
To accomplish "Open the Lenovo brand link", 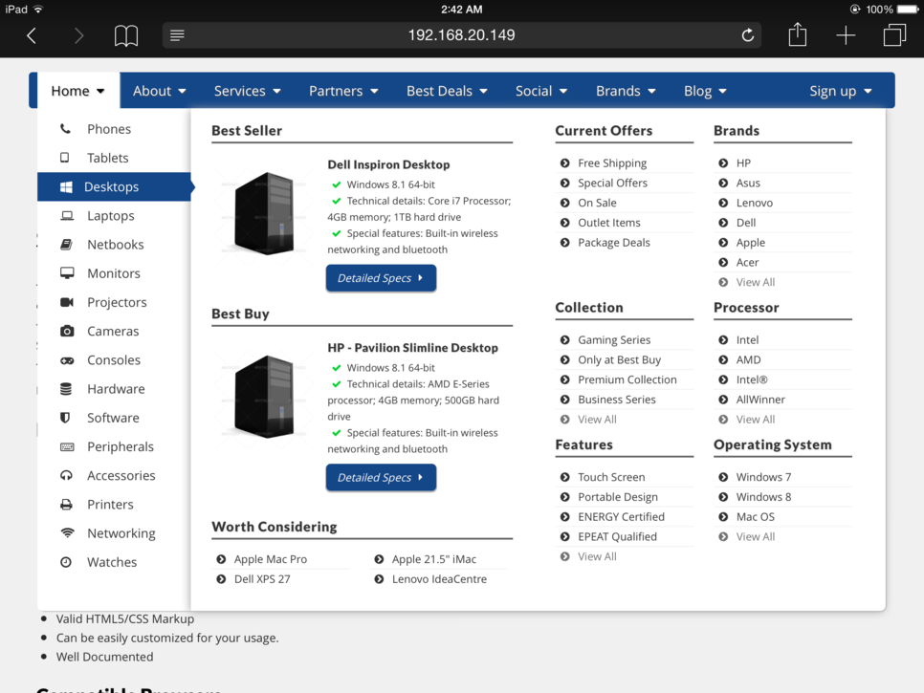I will (x=754, y=203).
